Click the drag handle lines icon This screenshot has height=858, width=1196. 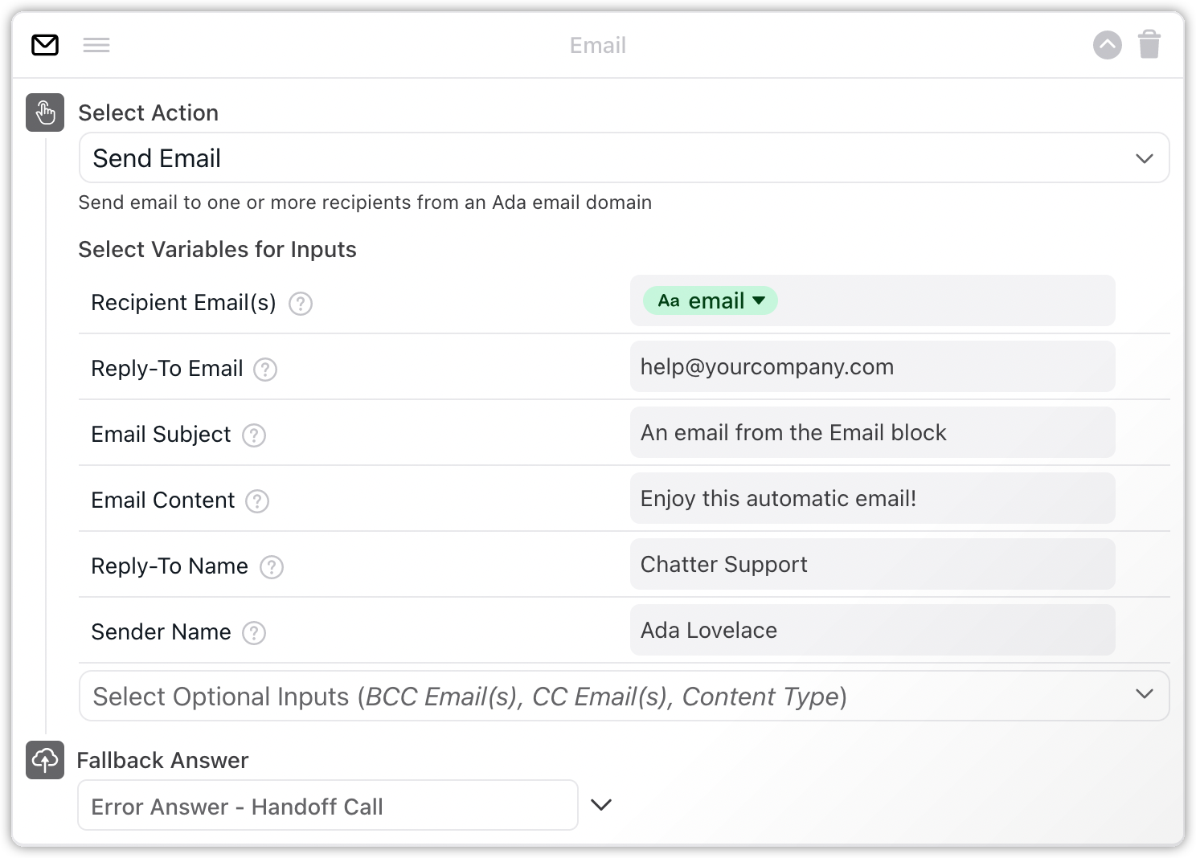coord(96,46)
